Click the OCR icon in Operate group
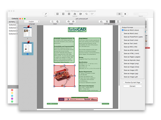The height and width of the screenshot is (120, 161). (92, 14)
